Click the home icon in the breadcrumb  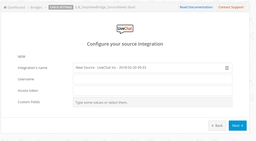coord(5,7)
